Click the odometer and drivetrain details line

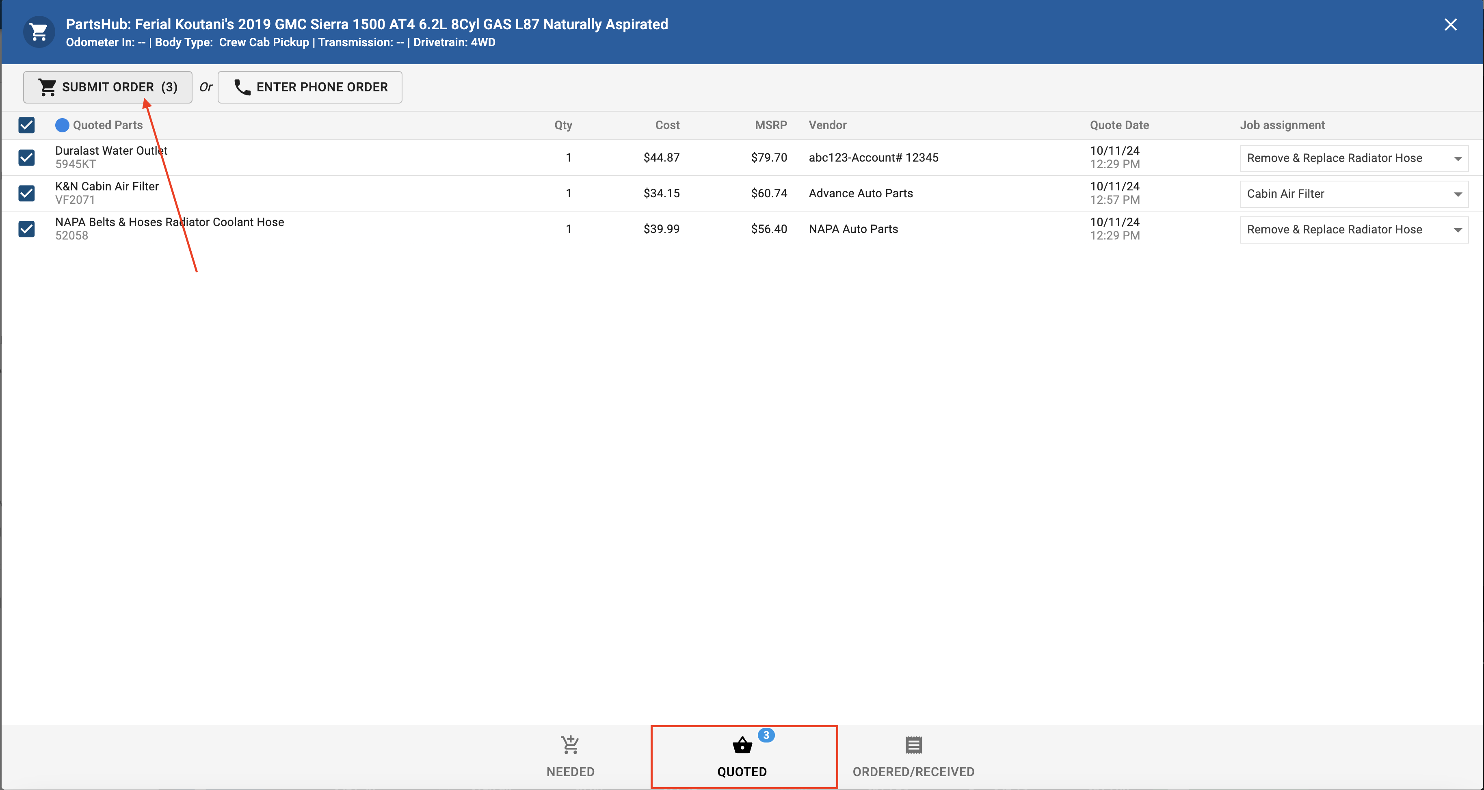point(281,42)
